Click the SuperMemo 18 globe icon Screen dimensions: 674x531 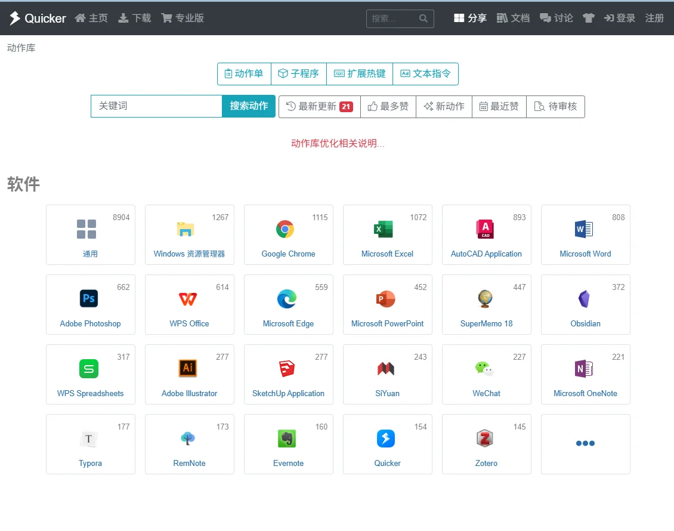click(x=485, y=299)
